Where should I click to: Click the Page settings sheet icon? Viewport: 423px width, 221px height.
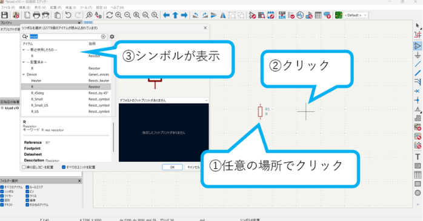click(x=27, y=15)
